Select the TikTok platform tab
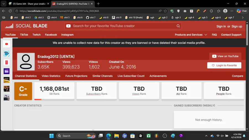The width and height of the screenshot is (249, 140). point(24,35)
